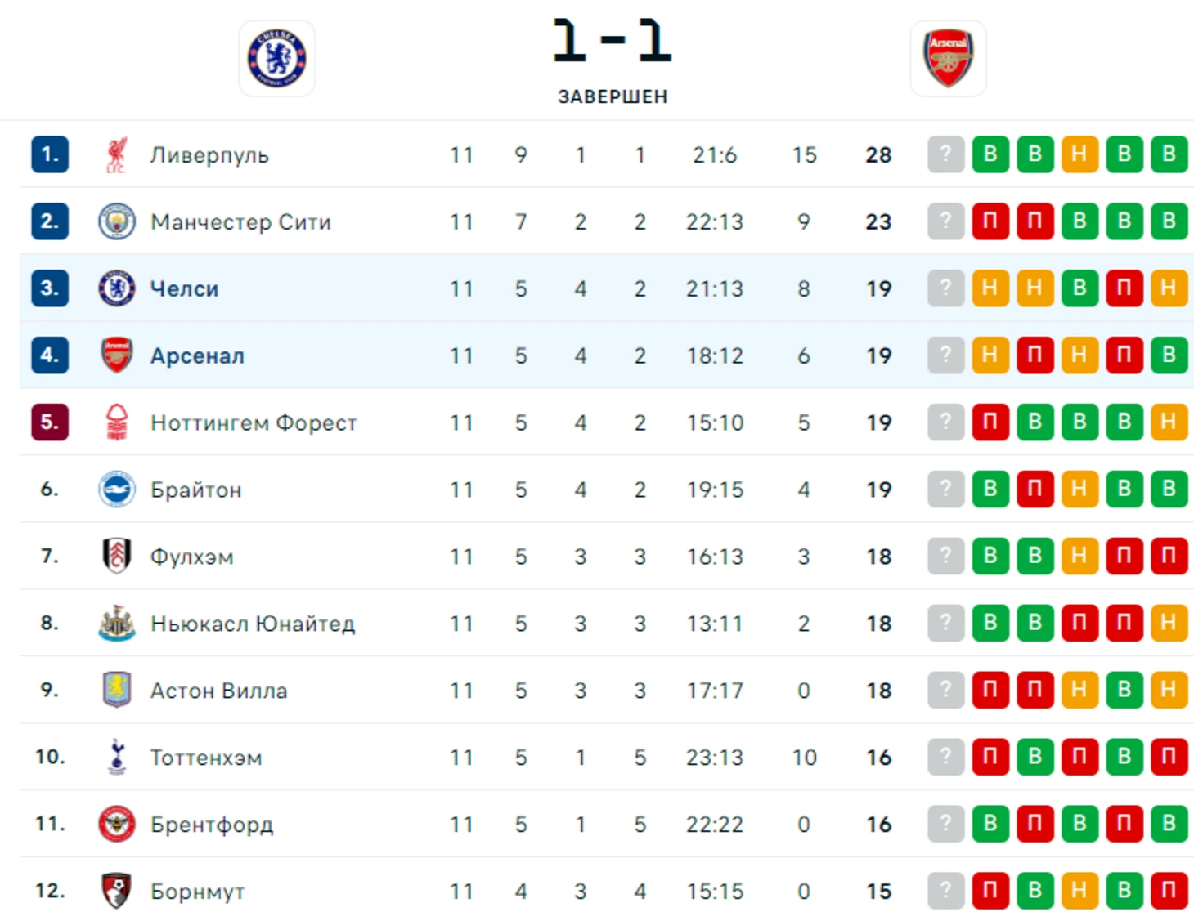
Task: Click the Arsenal crest in the header
Action: click(x=948, y=58)
